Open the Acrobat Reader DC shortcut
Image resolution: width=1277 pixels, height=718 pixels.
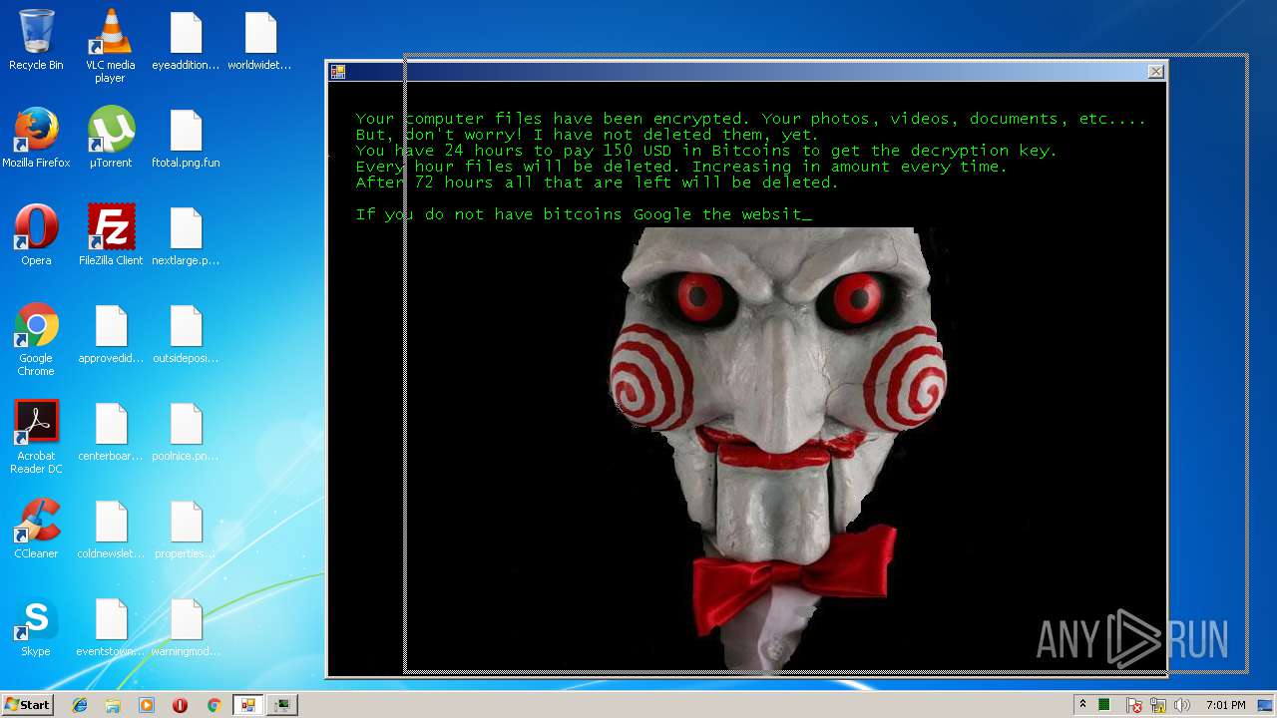coord(36,437)
